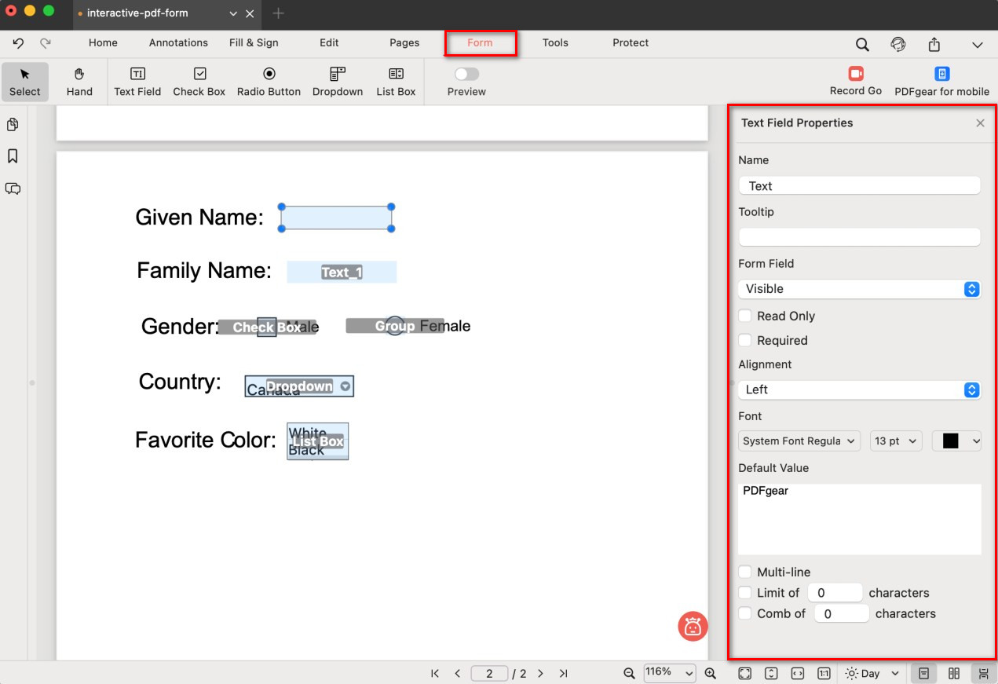The image size is (998, 684).
Task: Enable the Read Only checkbox
Action: pos(746,316)
